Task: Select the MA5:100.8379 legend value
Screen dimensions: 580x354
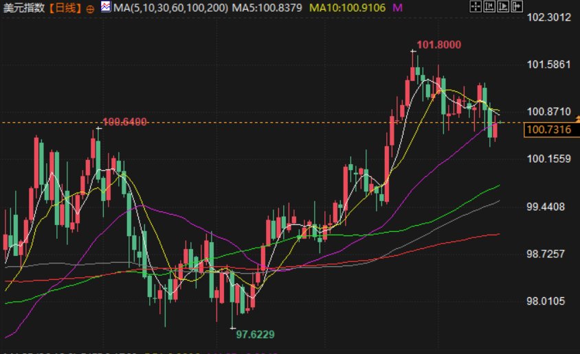Action: pyautogui.click(x=267, y=8)
